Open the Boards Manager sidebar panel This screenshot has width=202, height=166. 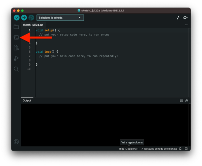16,38
